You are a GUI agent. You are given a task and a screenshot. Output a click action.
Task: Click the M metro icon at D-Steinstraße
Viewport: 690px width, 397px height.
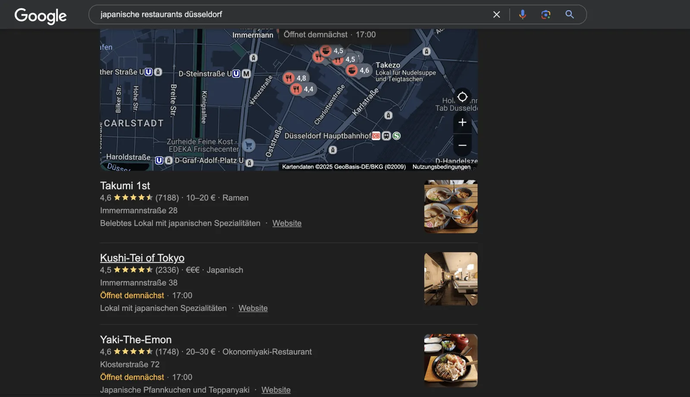click(246, 74)
